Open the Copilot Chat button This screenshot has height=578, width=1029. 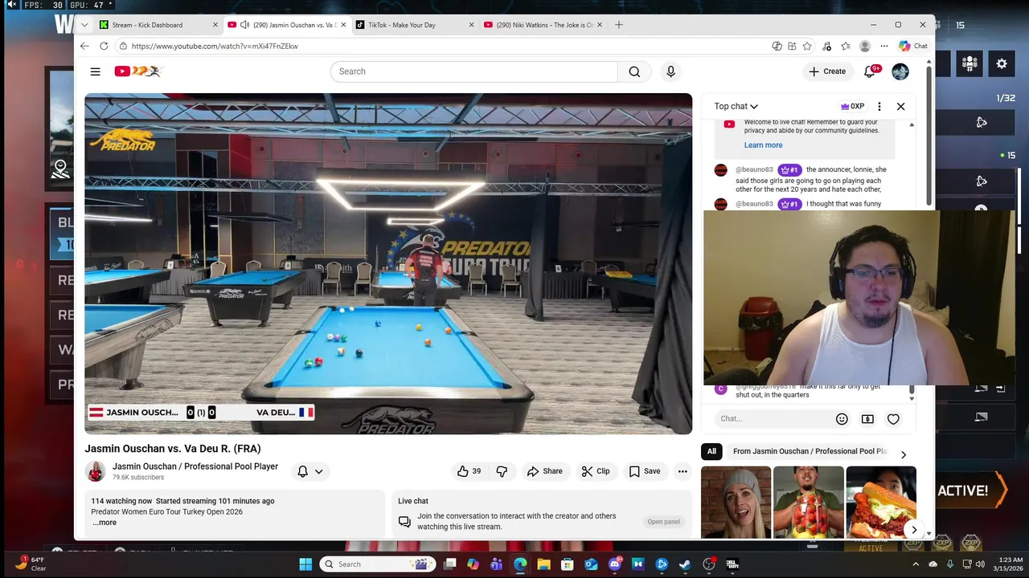coord(913,46)
